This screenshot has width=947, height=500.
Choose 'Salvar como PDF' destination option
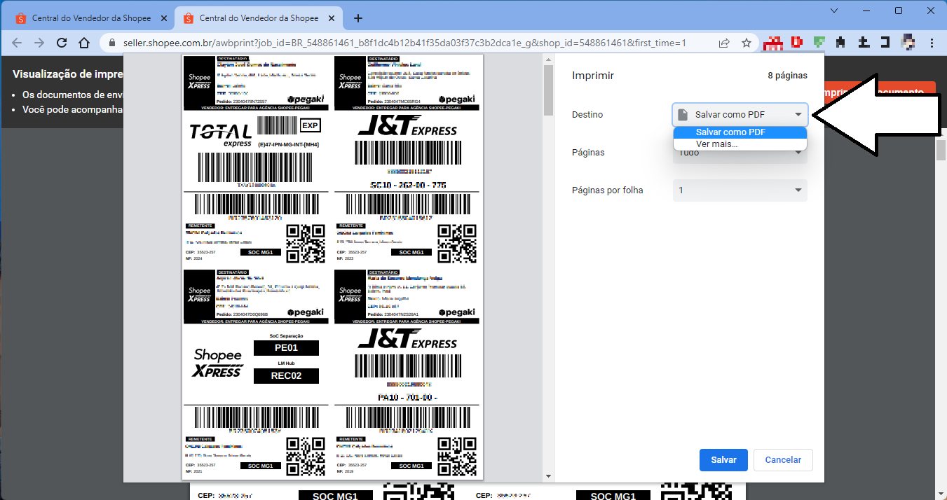[x=740, y=132]
